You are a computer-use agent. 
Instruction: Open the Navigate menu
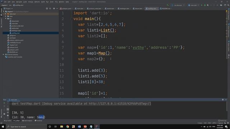point(19,2)
